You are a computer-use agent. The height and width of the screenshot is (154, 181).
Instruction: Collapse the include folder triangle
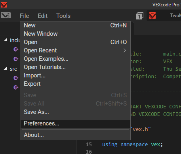pos(6,40)
